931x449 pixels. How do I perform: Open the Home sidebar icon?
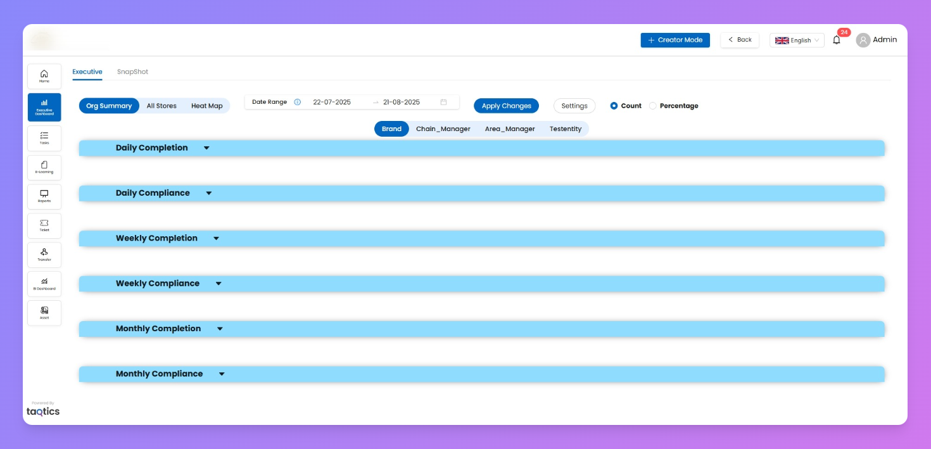[44, 76]
